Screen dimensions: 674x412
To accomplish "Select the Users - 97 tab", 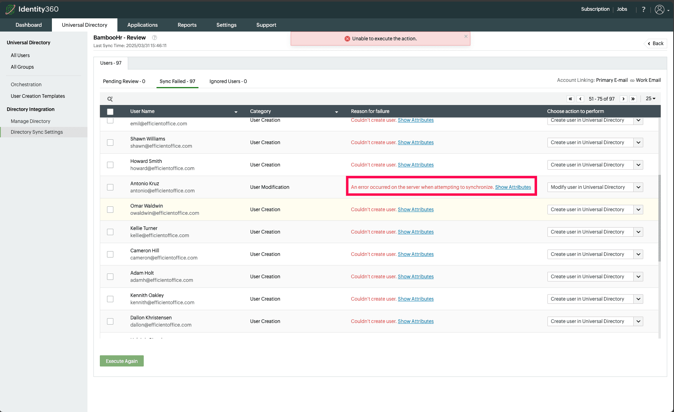I will (111, 63).
